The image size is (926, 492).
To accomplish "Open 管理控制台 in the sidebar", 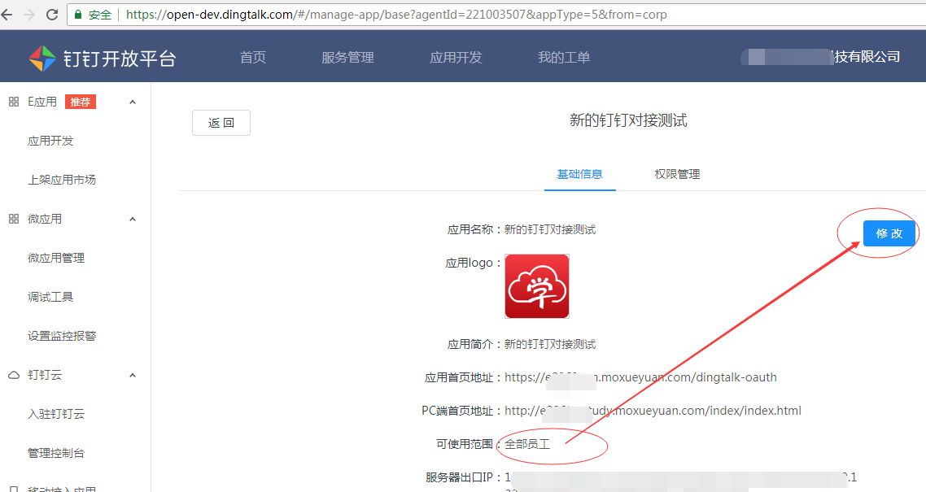I will pyautogui.click(x=56, y=453).
